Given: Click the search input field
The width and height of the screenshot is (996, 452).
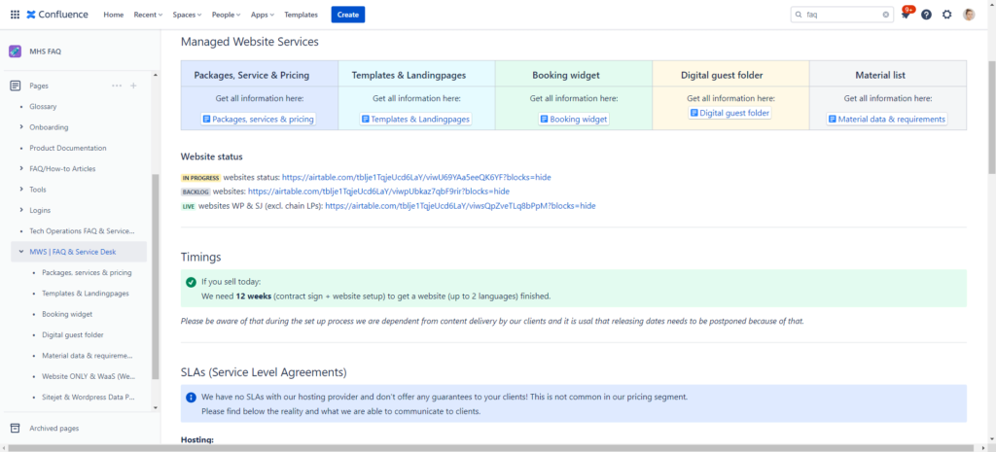Looking at the screenshot, I should [x=841, y=15].
